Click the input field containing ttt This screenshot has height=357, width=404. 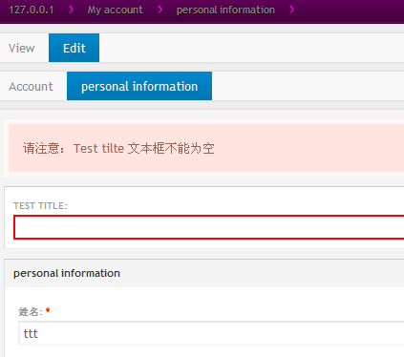[x=211, y=333]
